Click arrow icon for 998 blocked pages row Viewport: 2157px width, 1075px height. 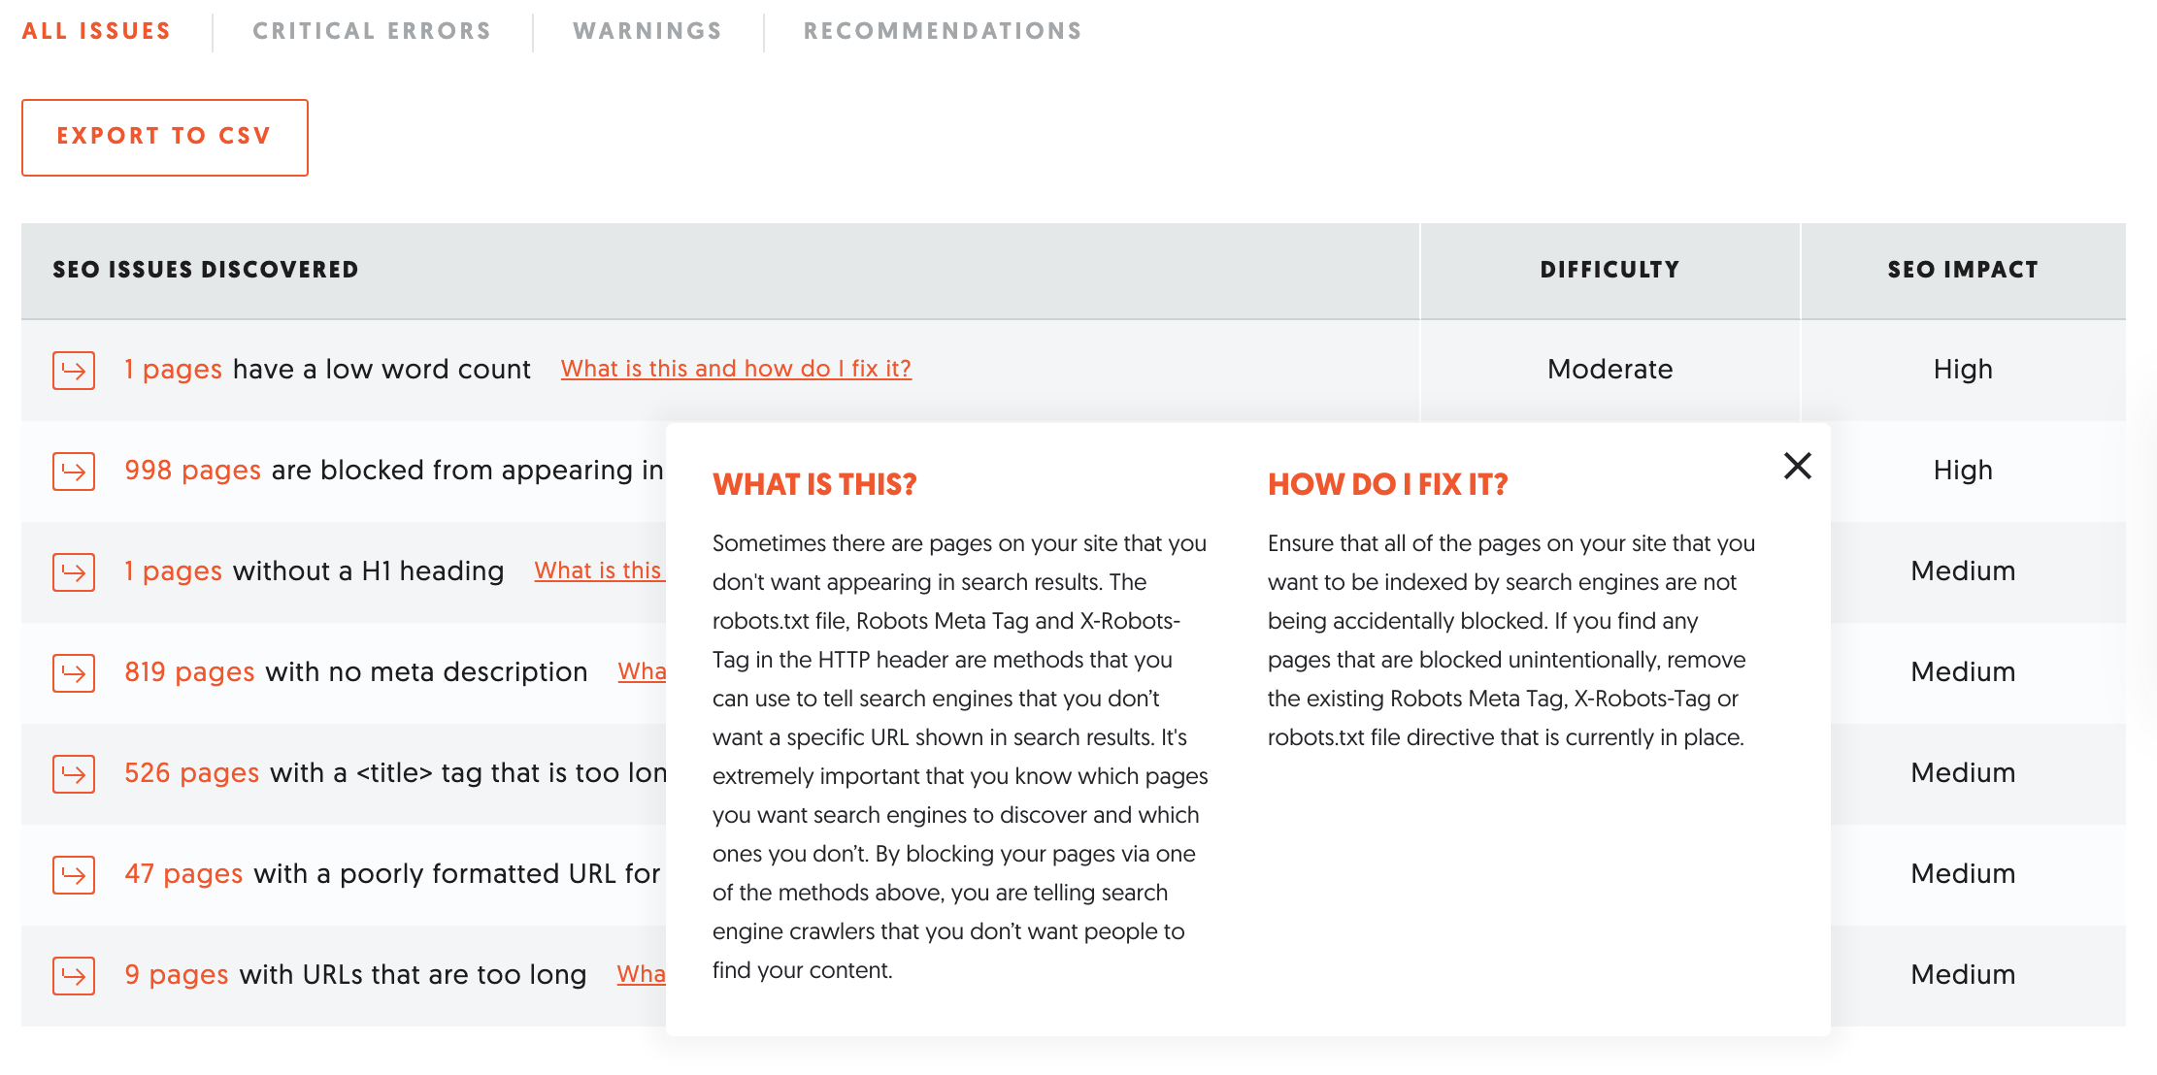pyautogui.click(x=74, y=472)
